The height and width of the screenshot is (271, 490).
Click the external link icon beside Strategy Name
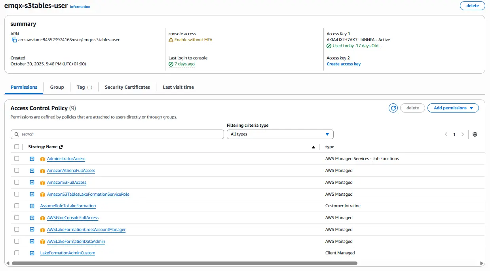(61, 147)
